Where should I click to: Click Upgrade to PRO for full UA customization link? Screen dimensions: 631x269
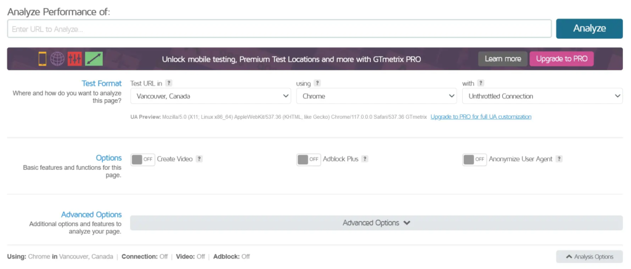481,116
